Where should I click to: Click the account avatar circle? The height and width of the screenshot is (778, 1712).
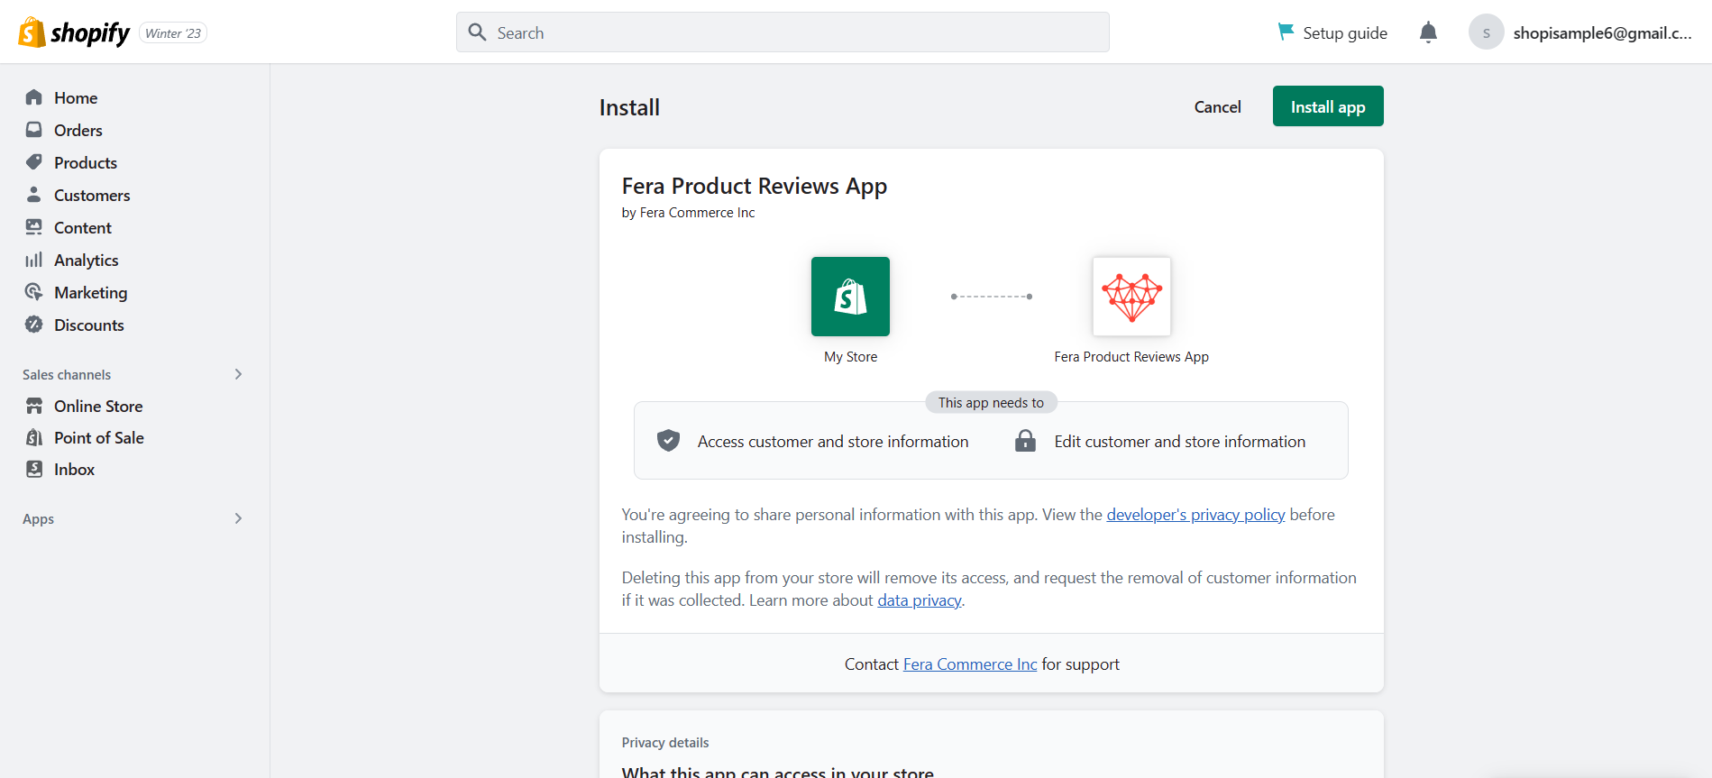[1487, 32]
